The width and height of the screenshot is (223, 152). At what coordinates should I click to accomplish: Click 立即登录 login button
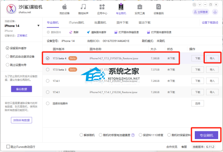201,12
